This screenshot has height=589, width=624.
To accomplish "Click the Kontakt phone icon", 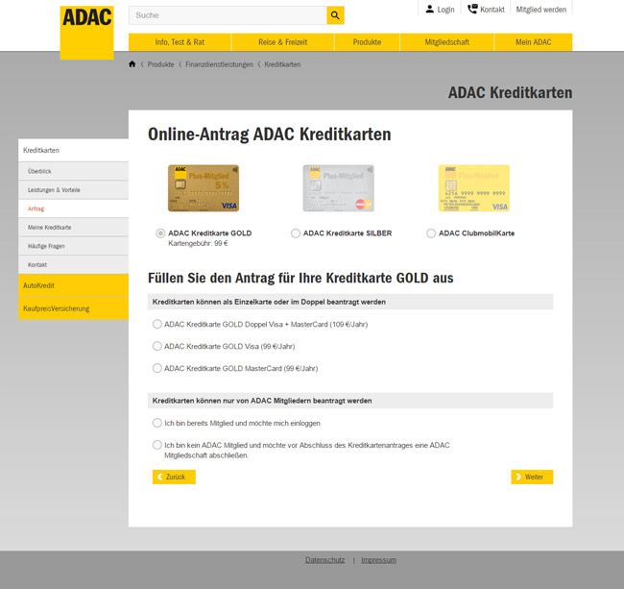I will [x=472, y=9].
